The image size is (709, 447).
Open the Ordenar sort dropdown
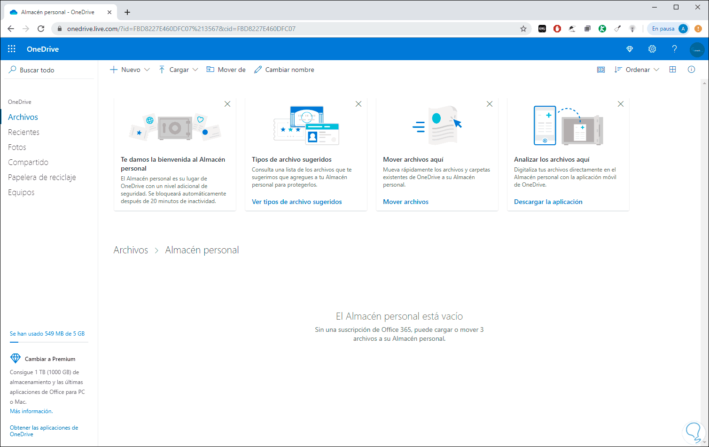click(637, 70)
